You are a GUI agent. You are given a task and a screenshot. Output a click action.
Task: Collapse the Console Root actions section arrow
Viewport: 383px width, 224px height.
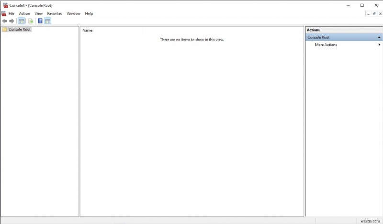(x=379, y=37)
